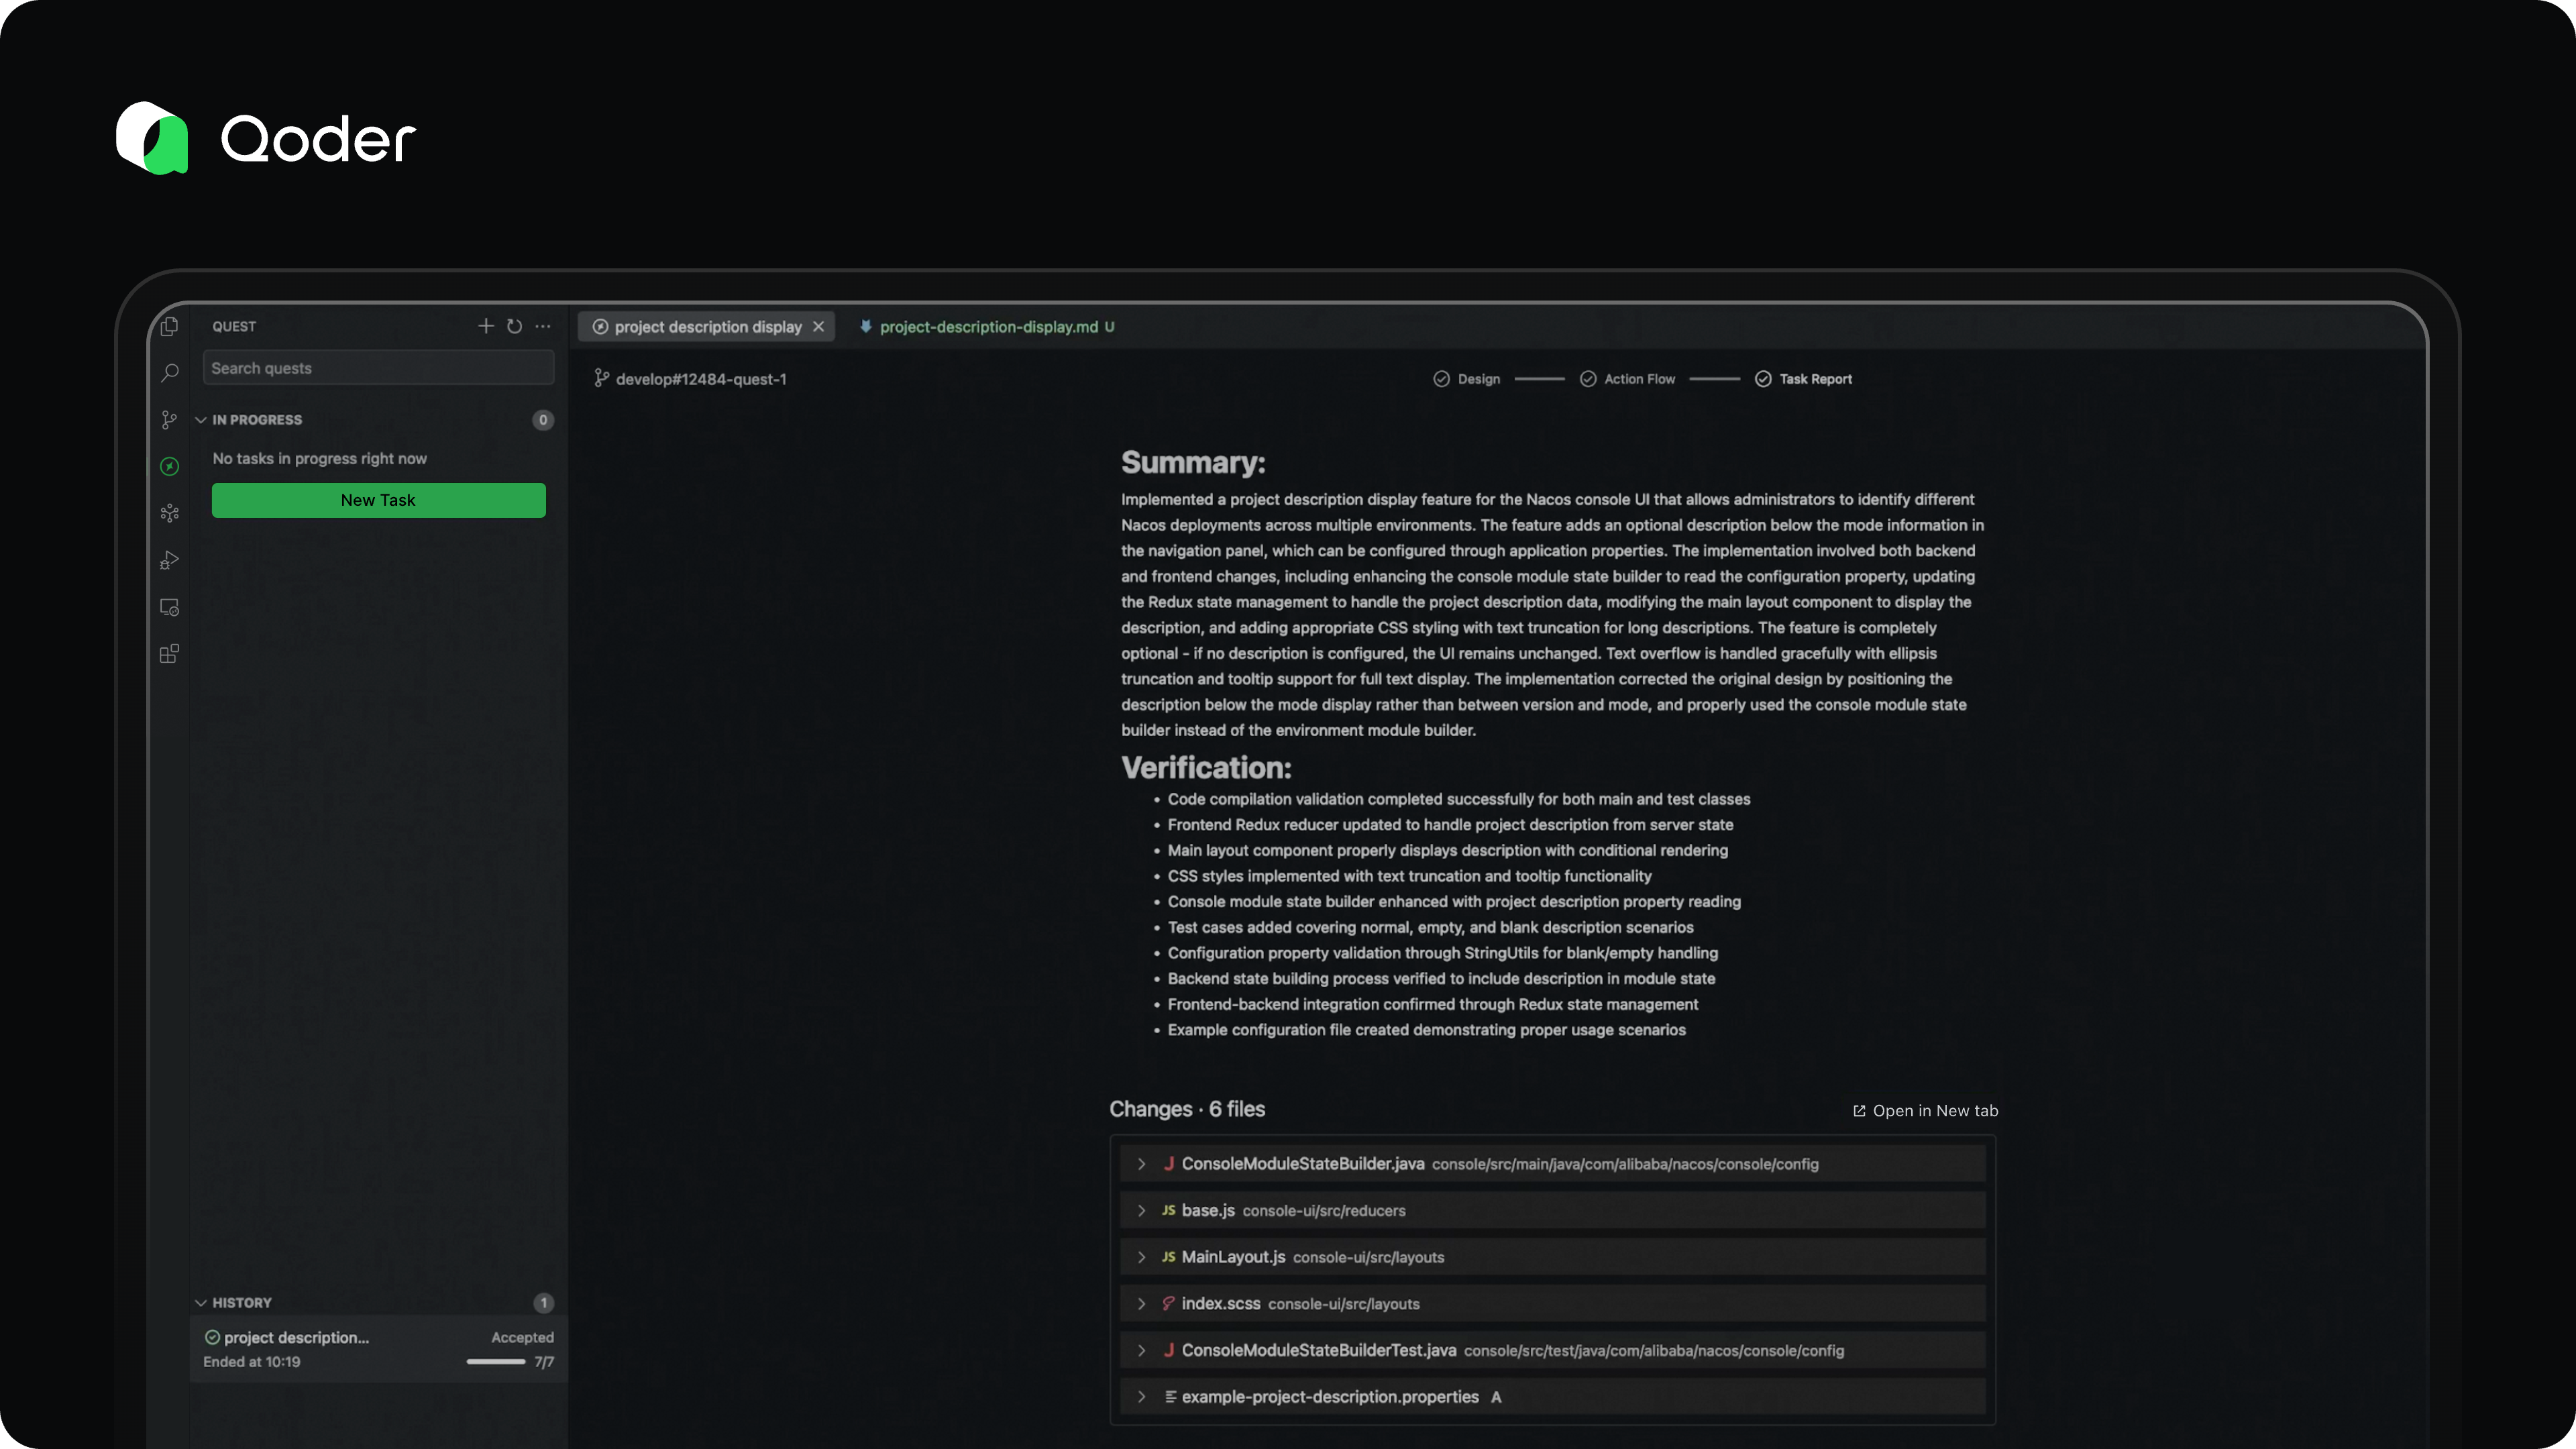Image resolution: width=2576 pixels, height=1449 pixels.
Task: Click the plus icon to add quest
Action: pos(486,326)
